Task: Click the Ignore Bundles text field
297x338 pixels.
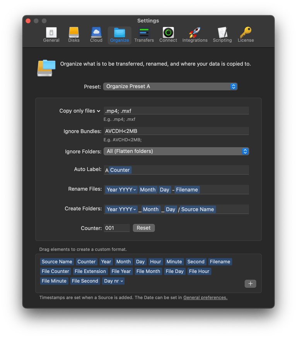Action: point(176,131)
